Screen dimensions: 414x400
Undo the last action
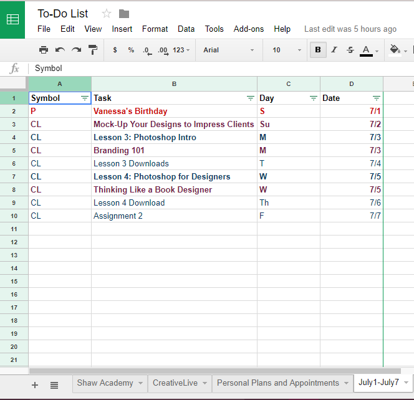(60, 50)
